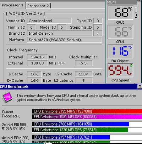The image size is (142, 144).
Task: Click the I-Cache 16K field
Action: click(x=34, y=74)
